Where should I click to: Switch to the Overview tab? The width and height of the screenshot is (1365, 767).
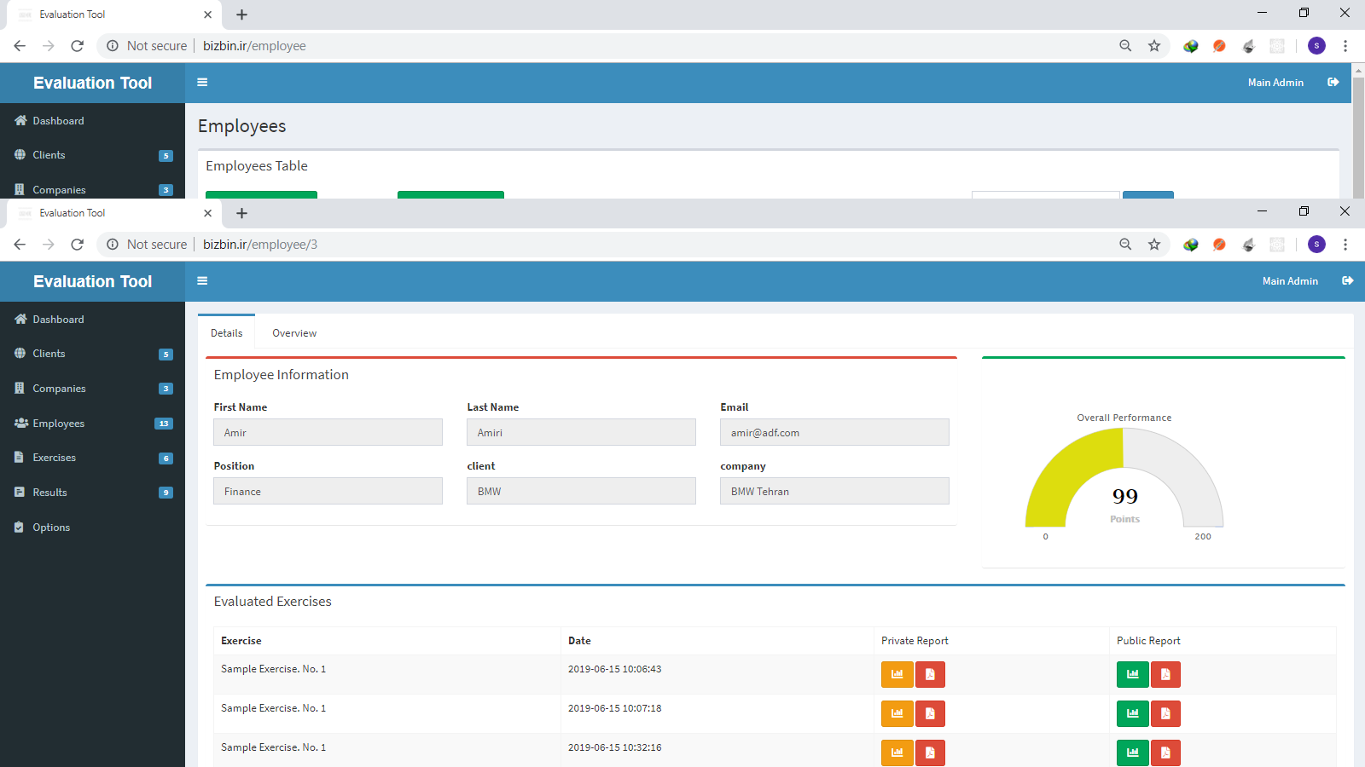pyautogui.click(x=294, y=333)
